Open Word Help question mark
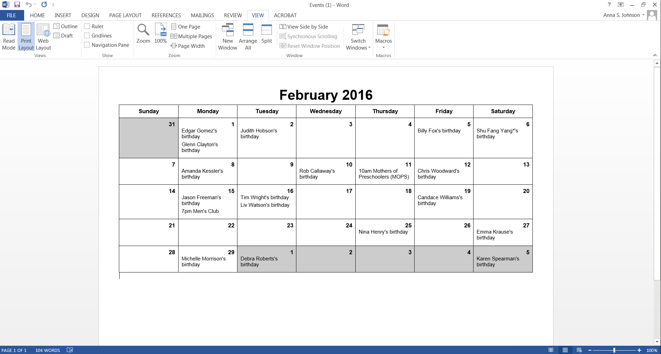The width and height of the screenshot is (661, 354). [609, 5]
